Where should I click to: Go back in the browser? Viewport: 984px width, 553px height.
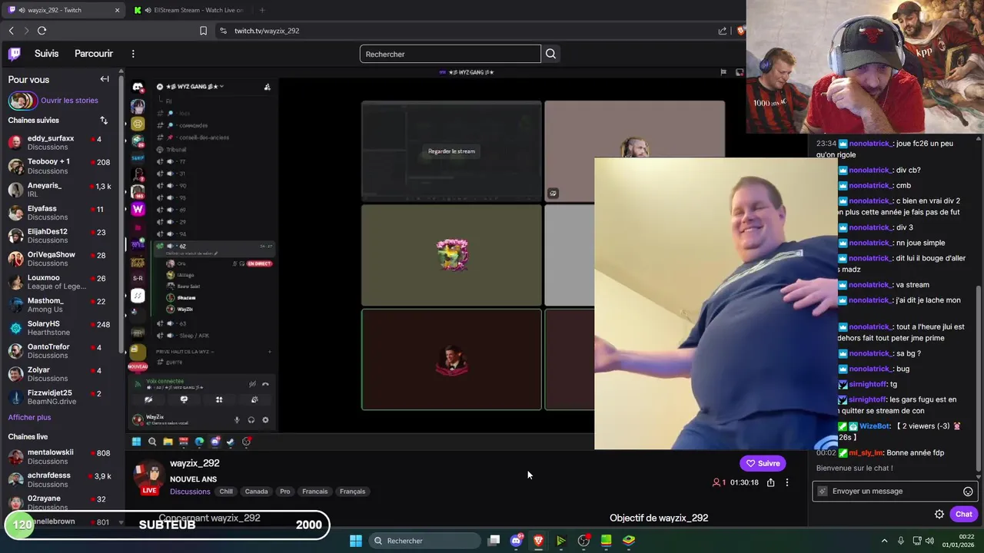(12, 31)
